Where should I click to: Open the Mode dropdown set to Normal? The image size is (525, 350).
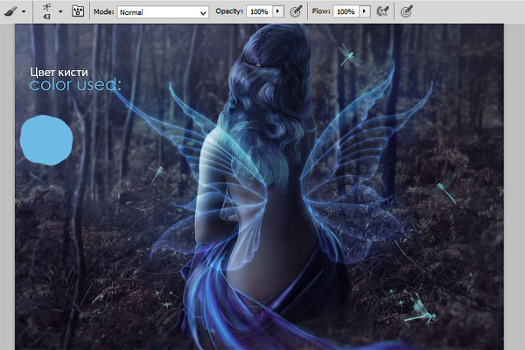(x=163, y=12)
